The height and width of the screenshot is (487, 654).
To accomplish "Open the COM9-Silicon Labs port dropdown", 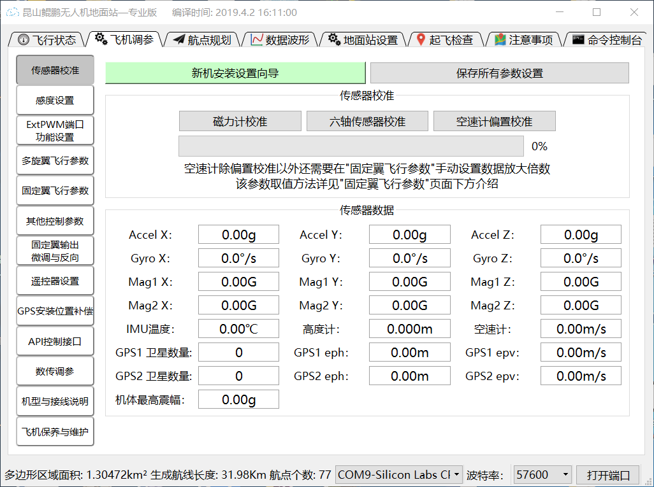I will [399, 474].
